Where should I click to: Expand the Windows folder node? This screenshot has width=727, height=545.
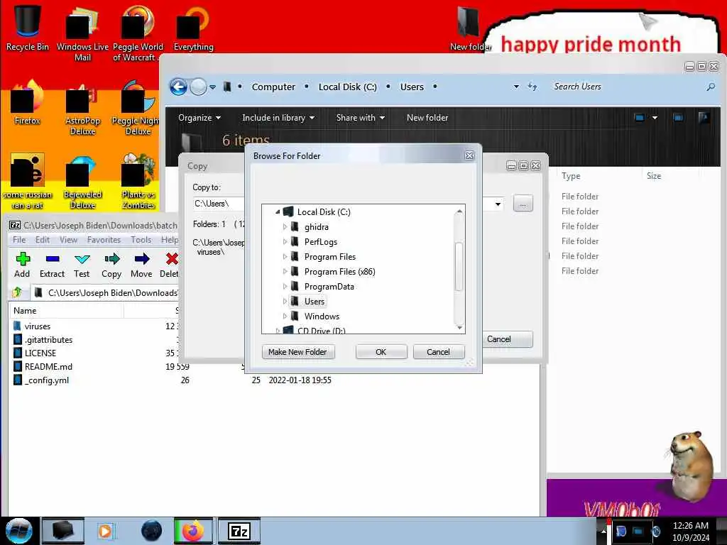tap(285, 316)
